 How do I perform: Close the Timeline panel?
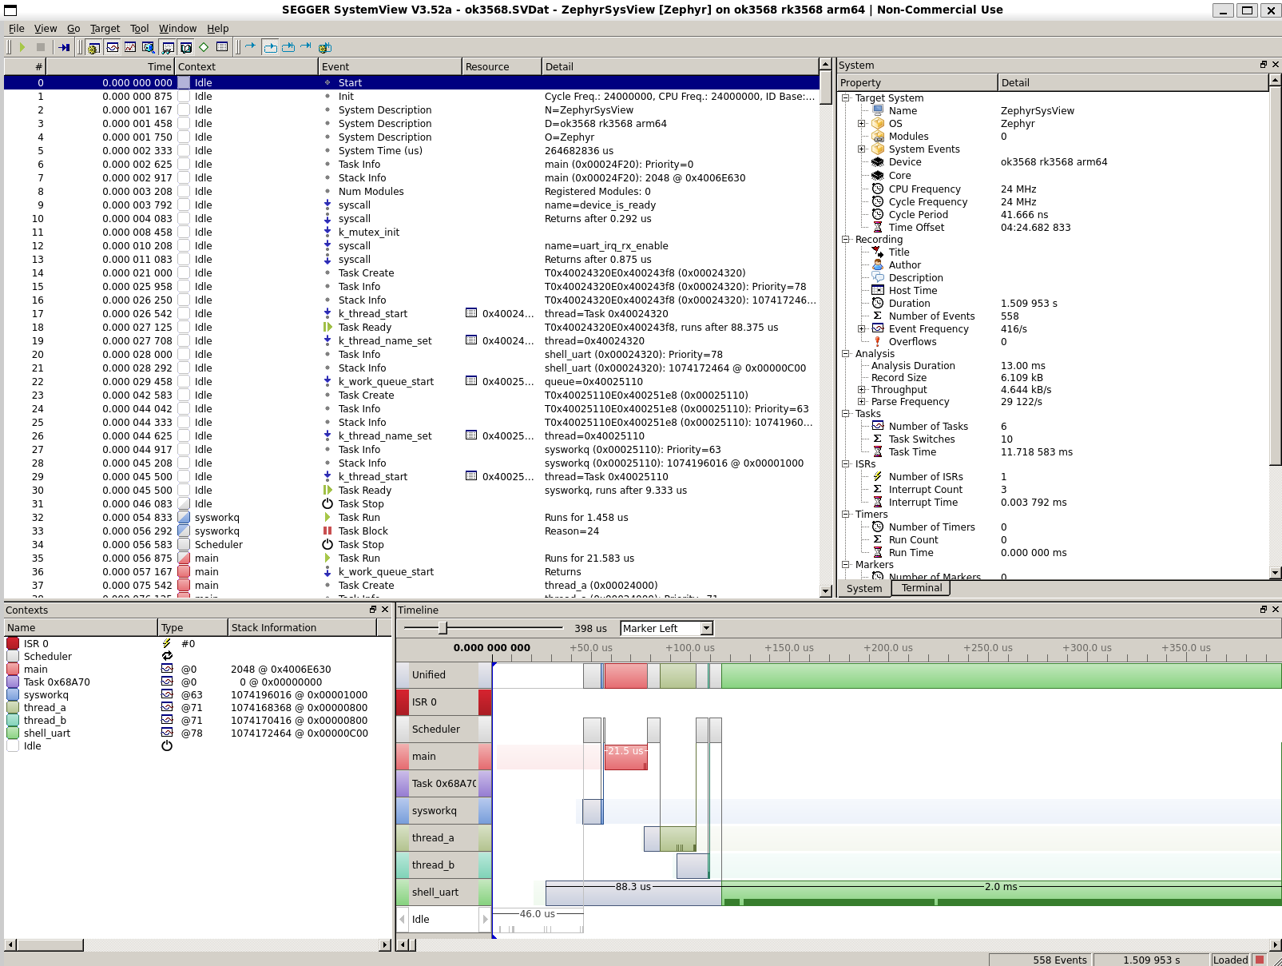pyautogui.click(x=1276, y=610)
